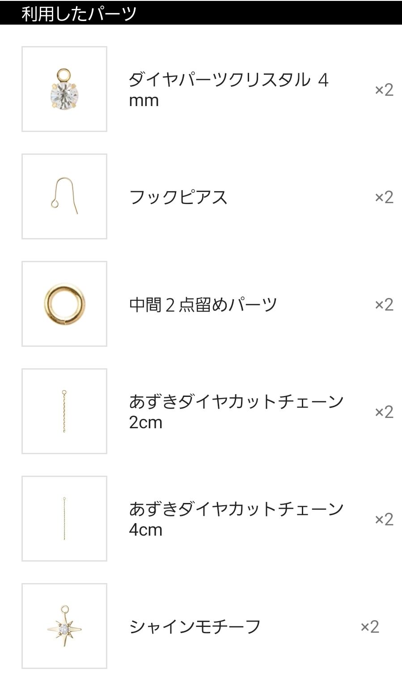Viewport: 402px width, 673px height.
Task: Select the フックピアス part name
Action: pyautogui.click(x=178, y=197)
